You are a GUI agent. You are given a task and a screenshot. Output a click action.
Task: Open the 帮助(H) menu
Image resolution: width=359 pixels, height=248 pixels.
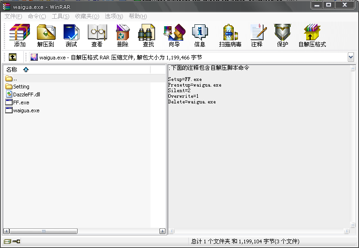138,16
